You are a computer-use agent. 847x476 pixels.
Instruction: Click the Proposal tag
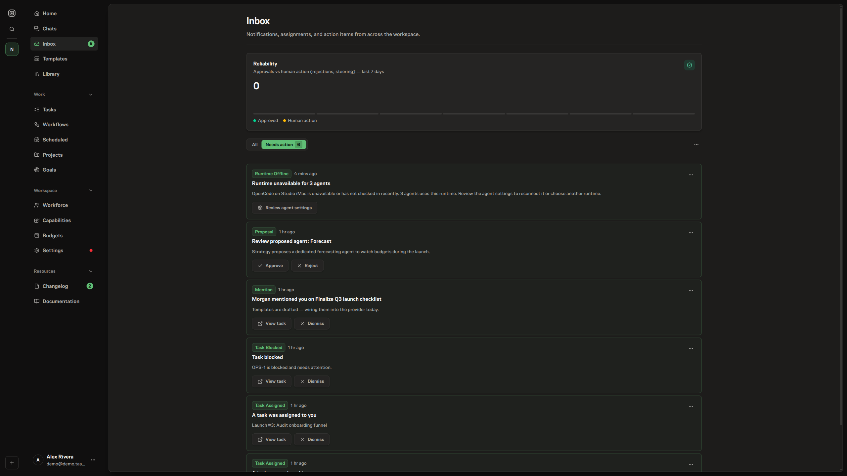264,232
